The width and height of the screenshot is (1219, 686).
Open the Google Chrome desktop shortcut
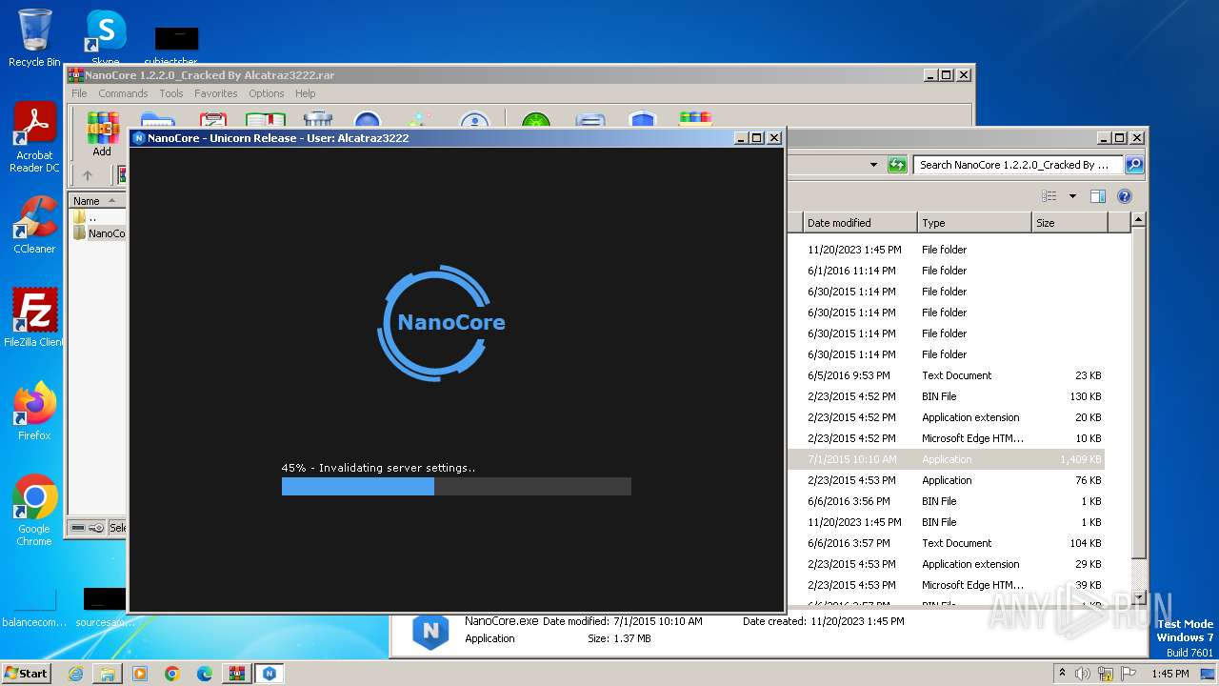click(34, 511)
